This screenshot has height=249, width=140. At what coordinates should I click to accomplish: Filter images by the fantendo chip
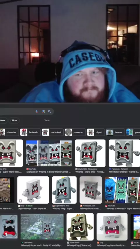point(30,132)
